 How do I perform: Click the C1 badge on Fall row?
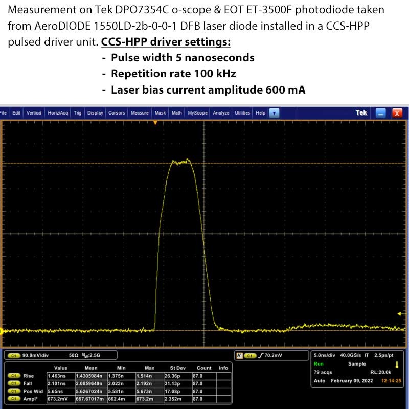point(14,383)
